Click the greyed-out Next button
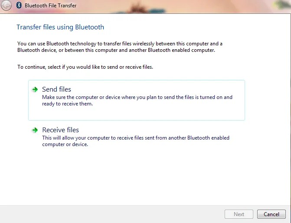The width and height of the screenshot is (291, 223). click(x=239, y=214)
